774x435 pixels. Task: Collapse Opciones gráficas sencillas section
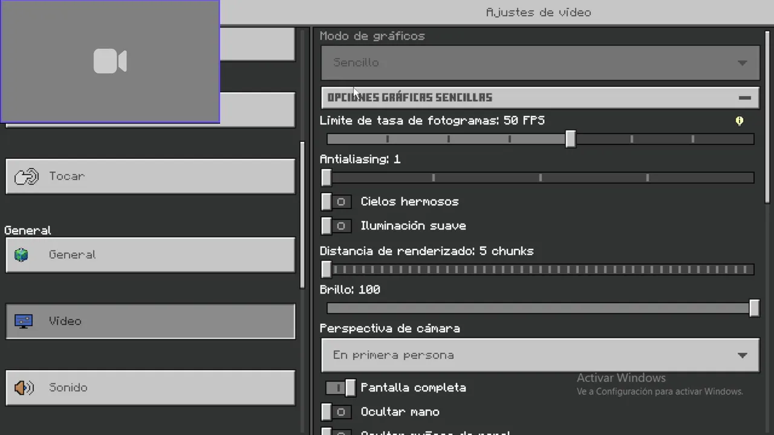coord(540,97)
